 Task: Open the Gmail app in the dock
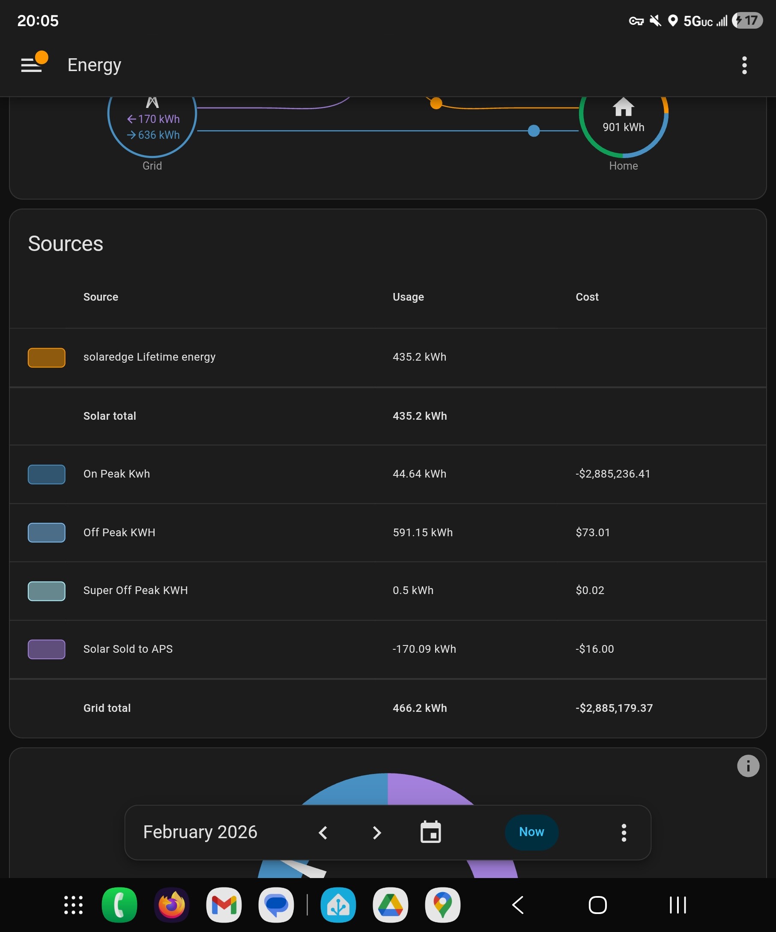[224, 905]
